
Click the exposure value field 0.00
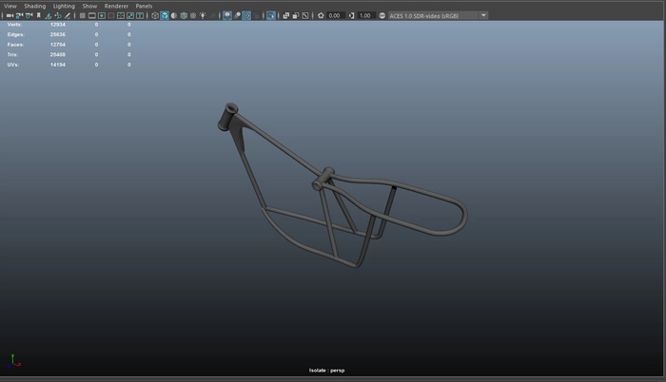[x=334, y=16]
